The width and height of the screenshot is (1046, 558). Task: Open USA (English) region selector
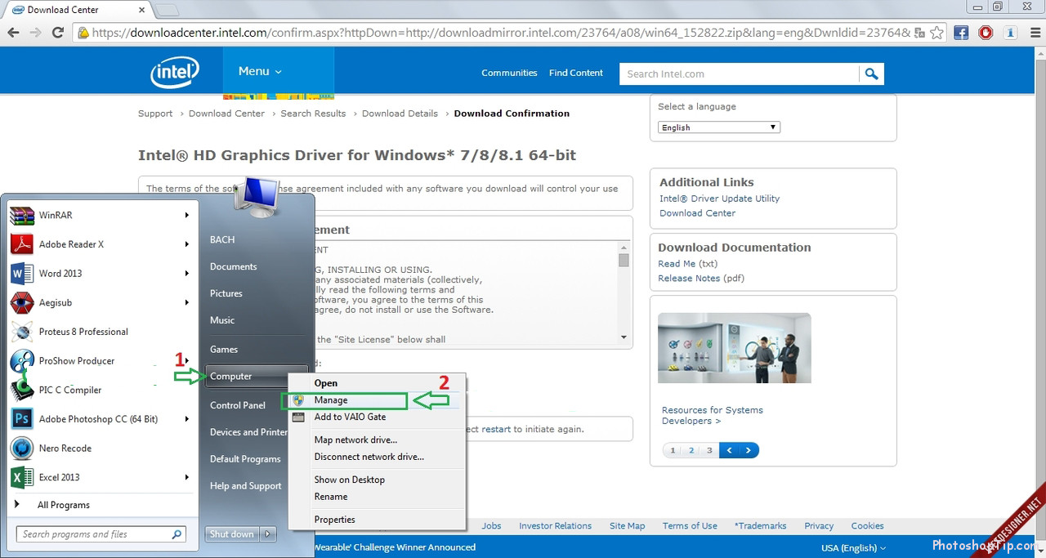pos(853,547)
